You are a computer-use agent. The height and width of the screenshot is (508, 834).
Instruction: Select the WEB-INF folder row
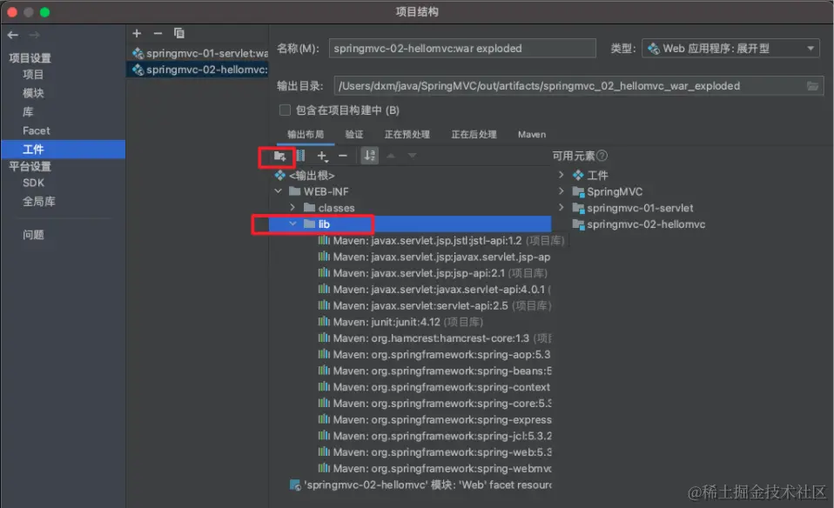pyautogui.click(x=326, y=191)
